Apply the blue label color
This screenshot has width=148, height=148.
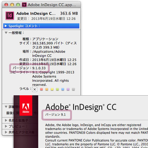(x=63, y=89)
